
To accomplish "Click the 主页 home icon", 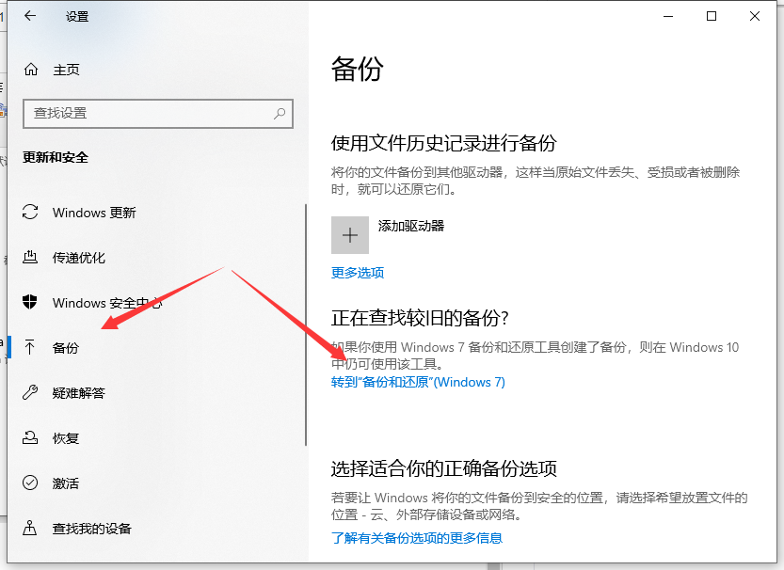I will pos(31,70).
